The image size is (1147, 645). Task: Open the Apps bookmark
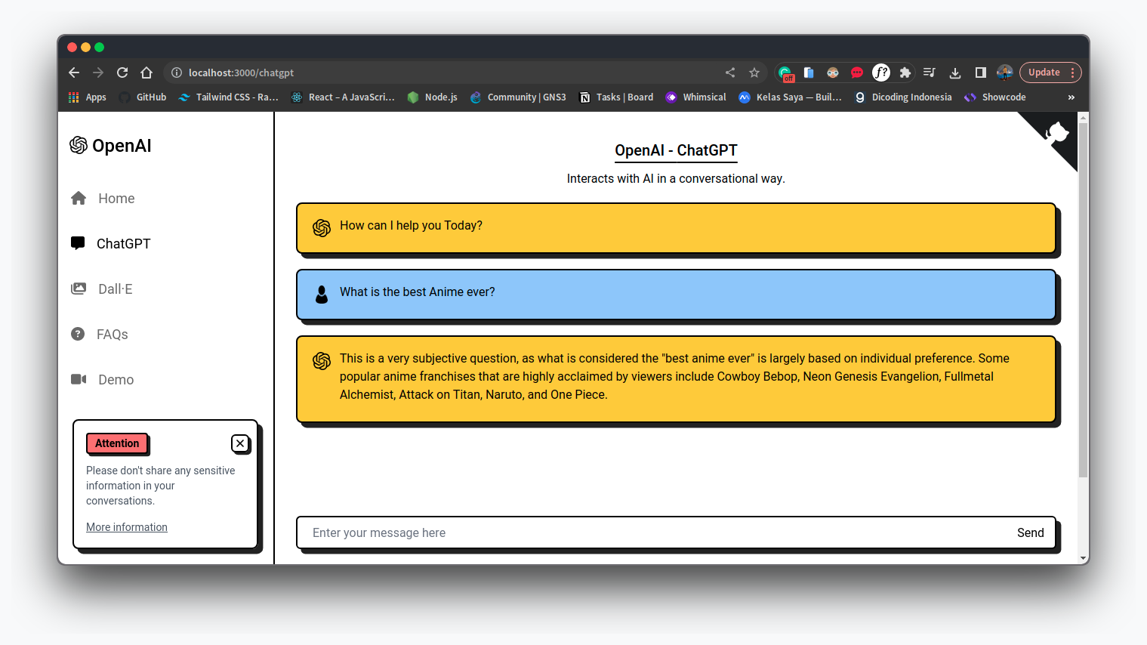(88, 97)
